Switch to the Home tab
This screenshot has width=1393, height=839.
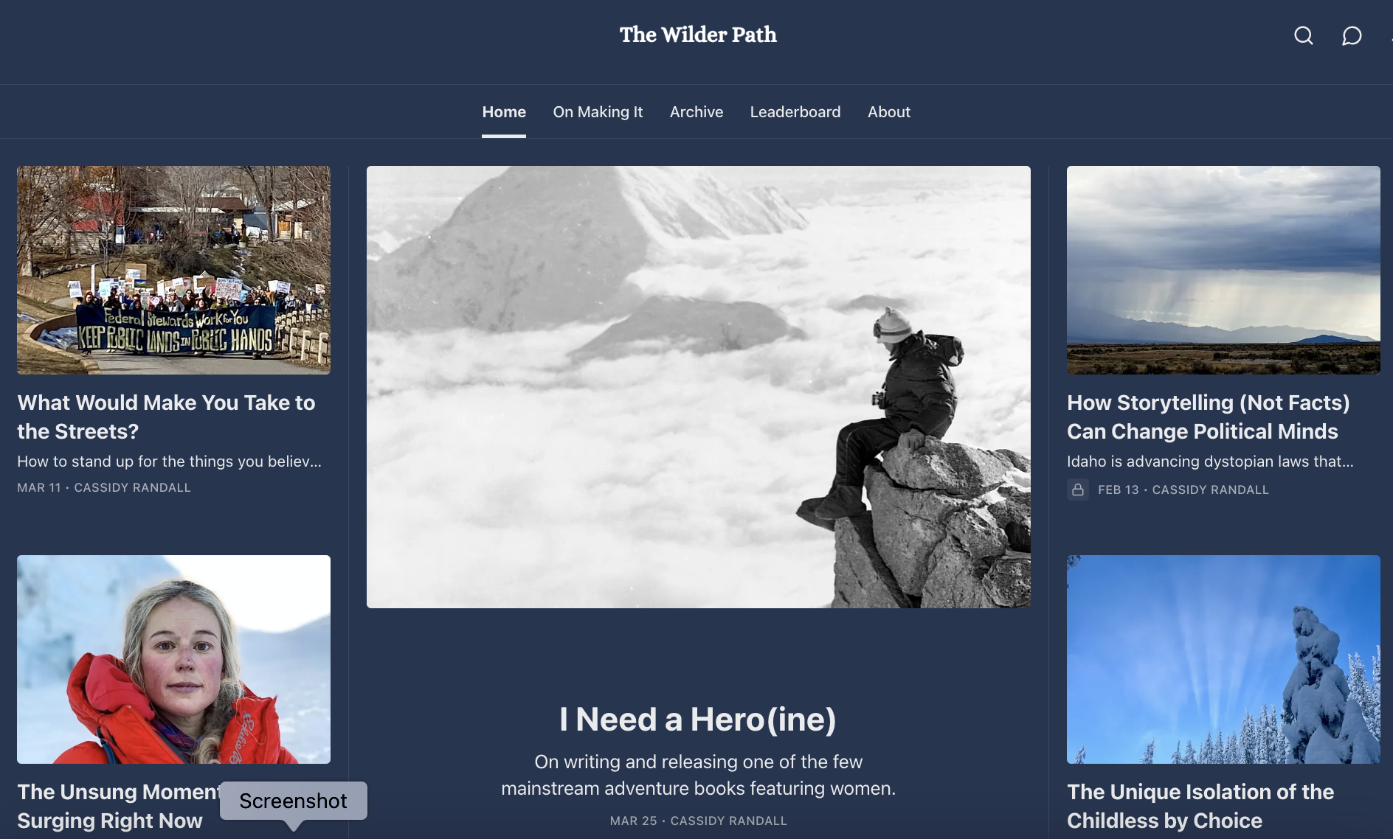pos(504,112)
